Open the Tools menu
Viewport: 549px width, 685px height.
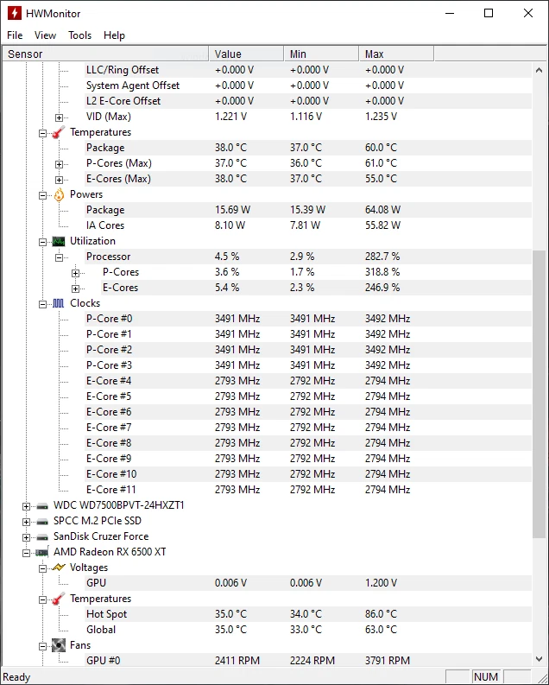coord(80,35)
